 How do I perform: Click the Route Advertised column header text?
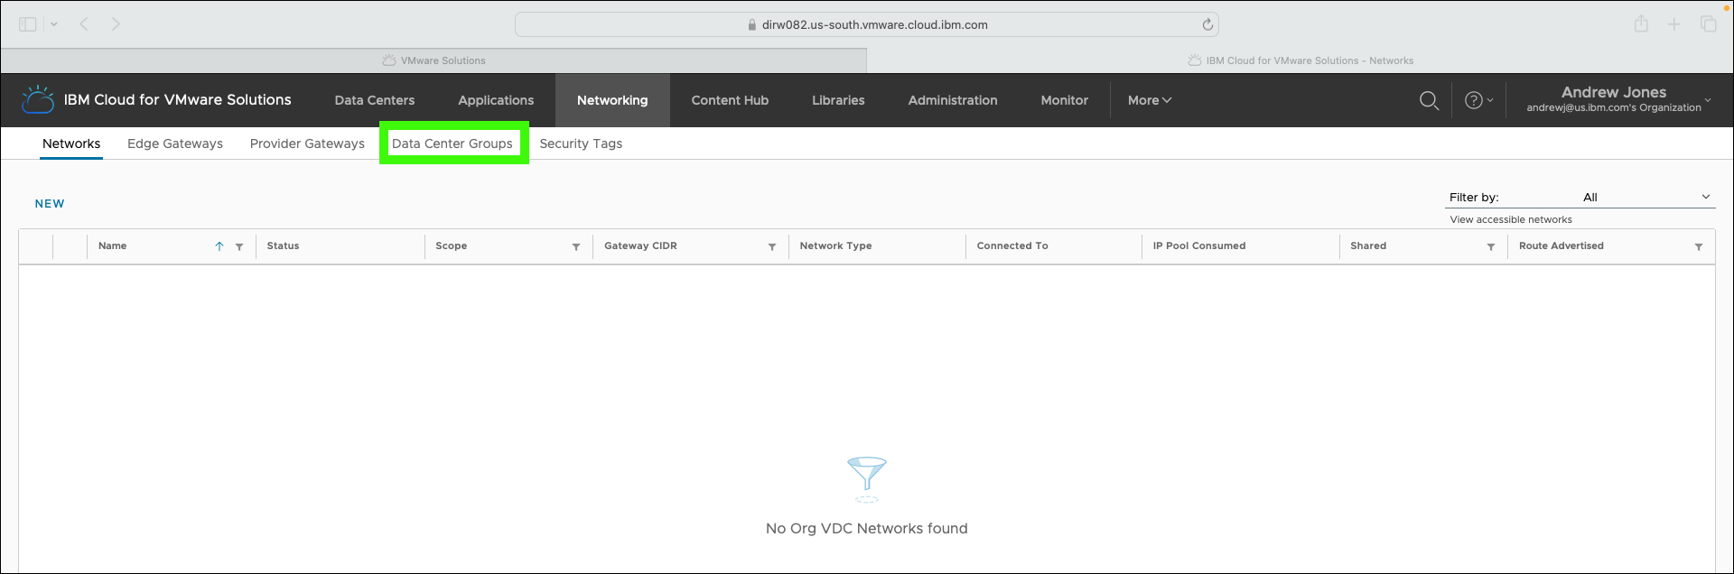click(1562, 245)
